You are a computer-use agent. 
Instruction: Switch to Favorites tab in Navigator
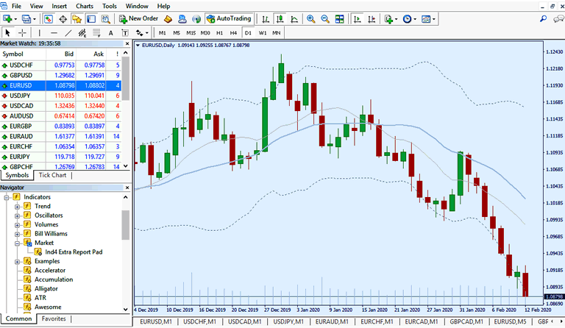click(54, 318)
